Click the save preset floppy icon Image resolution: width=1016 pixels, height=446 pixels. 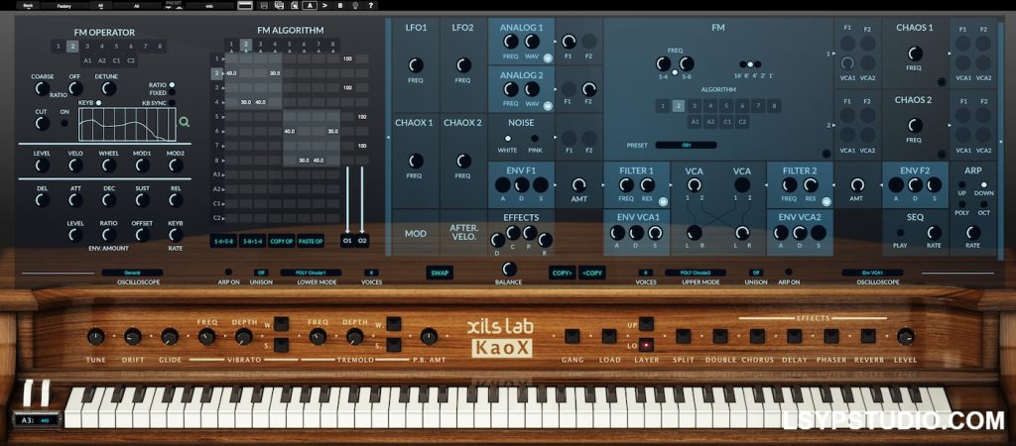pos(264,5)
